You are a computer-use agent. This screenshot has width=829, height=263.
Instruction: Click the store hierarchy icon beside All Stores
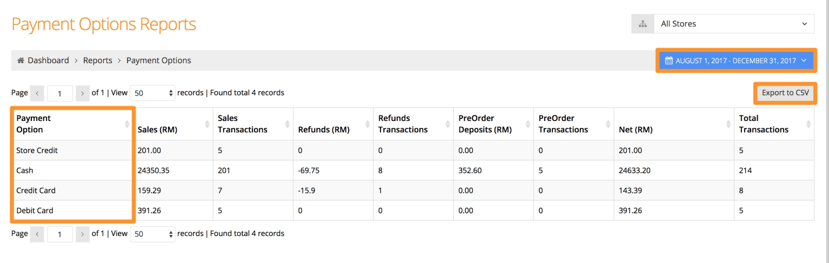point(643,24)
